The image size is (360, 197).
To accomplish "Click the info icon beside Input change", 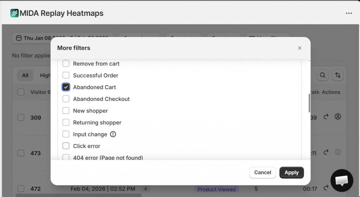I will [113, 134].
